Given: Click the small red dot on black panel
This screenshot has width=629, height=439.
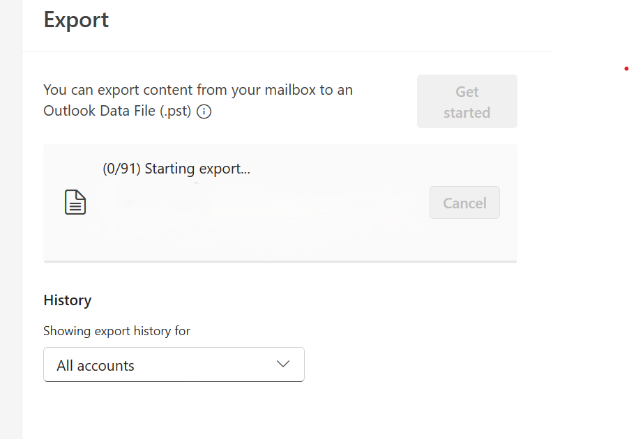Looking at the screenshot, I should 626,69.
